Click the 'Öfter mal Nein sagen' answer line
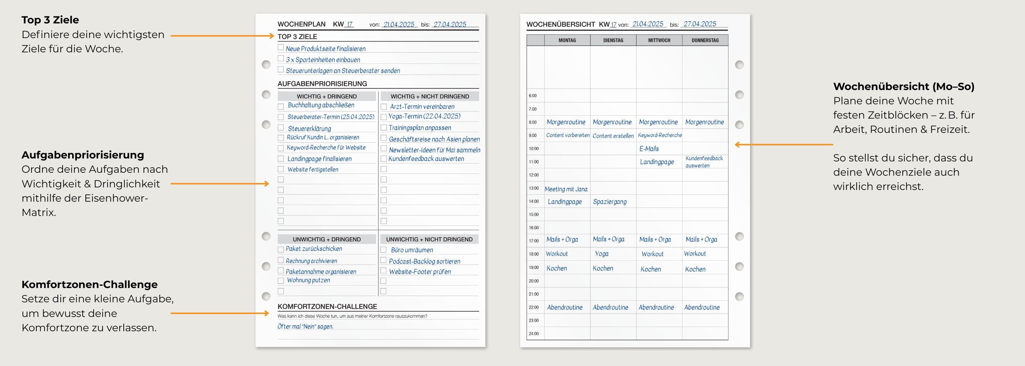Screen dimensions: 1025x366 click(x=306, y=326)
